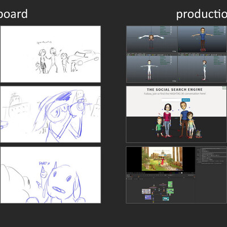Open the blue photographer sketch storyboard frame
The height and width of the screenshot is (227, 227).
point(51,114)
